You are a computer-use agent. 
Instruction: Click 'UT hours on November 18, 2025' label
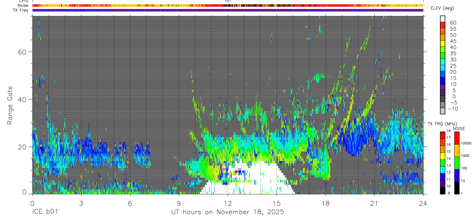click(x=228, y=212)
